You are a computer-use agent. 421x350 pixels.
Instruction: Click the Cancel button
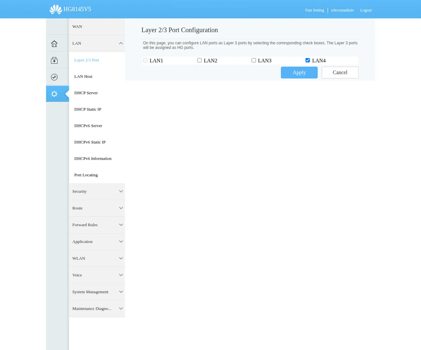(x=340, y=72)
